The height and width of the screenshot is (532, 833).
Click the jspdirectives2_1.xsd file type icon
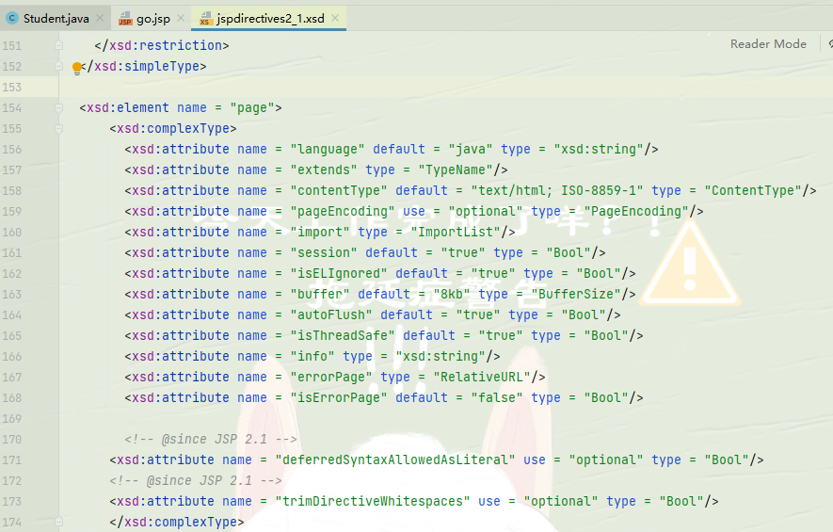tap(205, 19)
